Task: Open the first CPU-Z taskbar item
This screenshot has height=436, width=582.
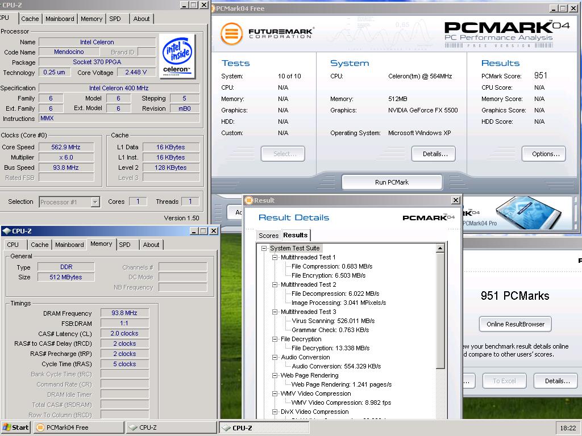Action: [x=171, y=427]
